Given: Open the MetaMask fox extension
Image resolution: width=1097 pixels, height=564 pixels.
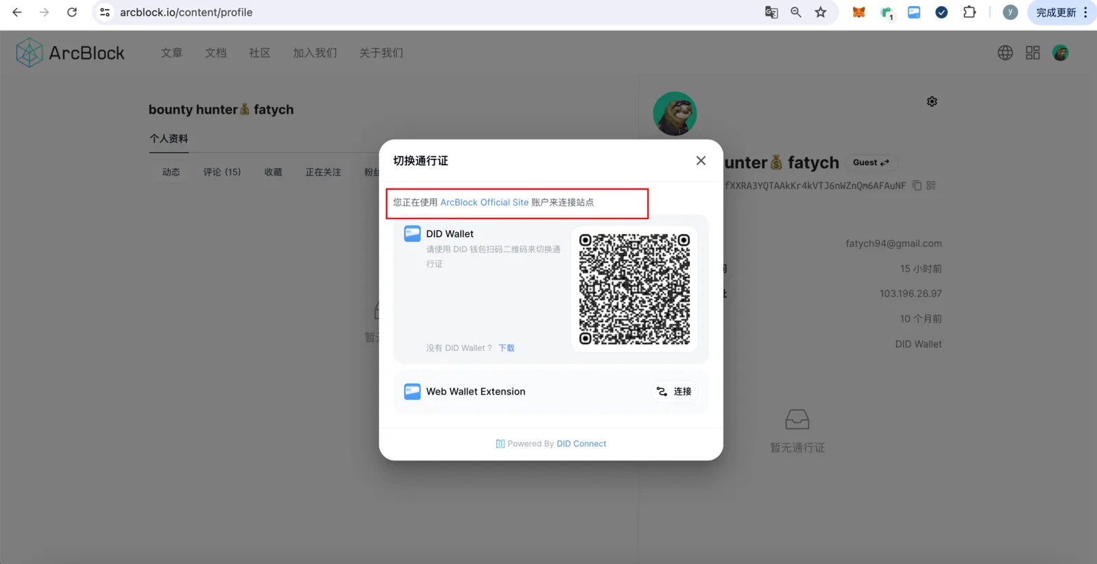Looking at the screenshot, I should pos(858,12).
